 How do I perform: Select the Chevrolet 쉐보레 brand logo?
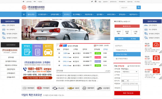pos(73,88)
